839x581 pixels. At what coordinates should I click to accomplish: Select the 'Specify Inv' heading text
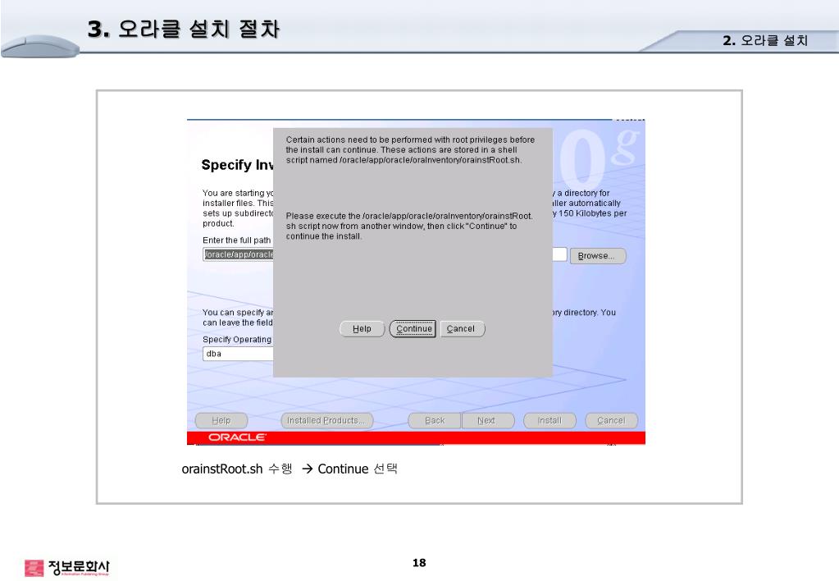(x=237, y=165)
